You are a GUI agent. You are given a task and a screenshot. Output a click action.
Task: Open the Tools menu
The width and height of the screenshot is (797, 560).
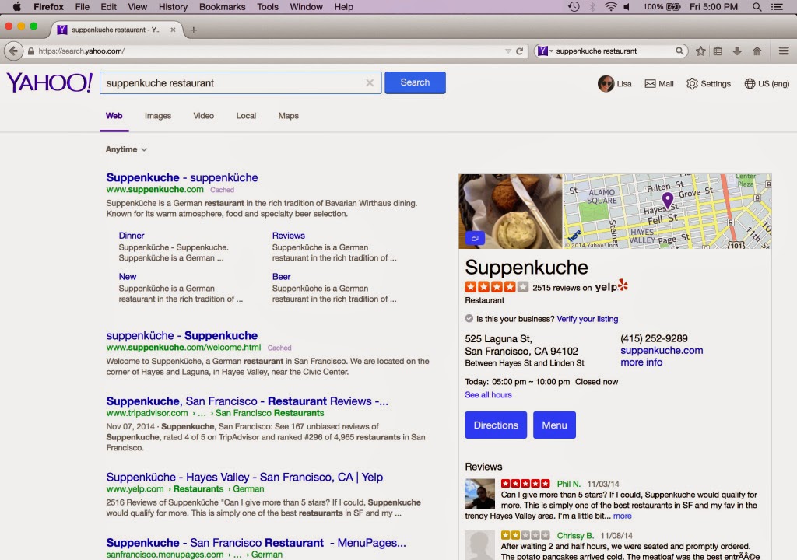268,6
